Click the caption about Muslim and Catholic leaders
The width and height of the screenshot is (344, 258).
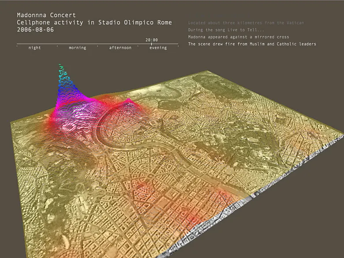coord(252,44)
